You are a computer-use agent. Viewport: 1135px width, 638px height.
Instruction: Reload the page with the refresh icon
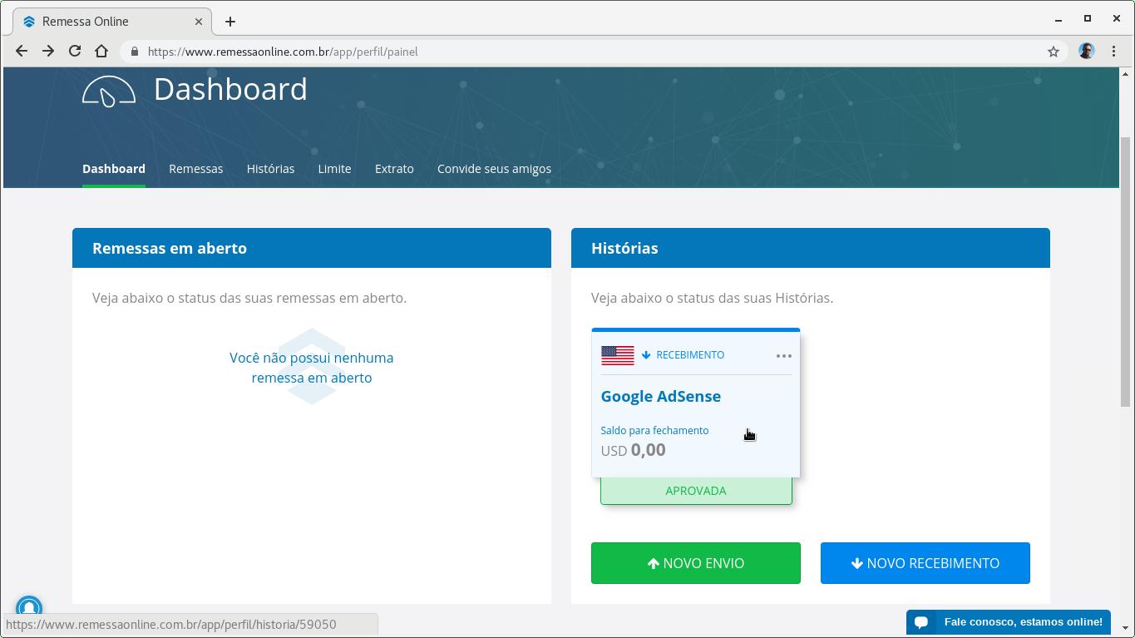coord(75,51)
